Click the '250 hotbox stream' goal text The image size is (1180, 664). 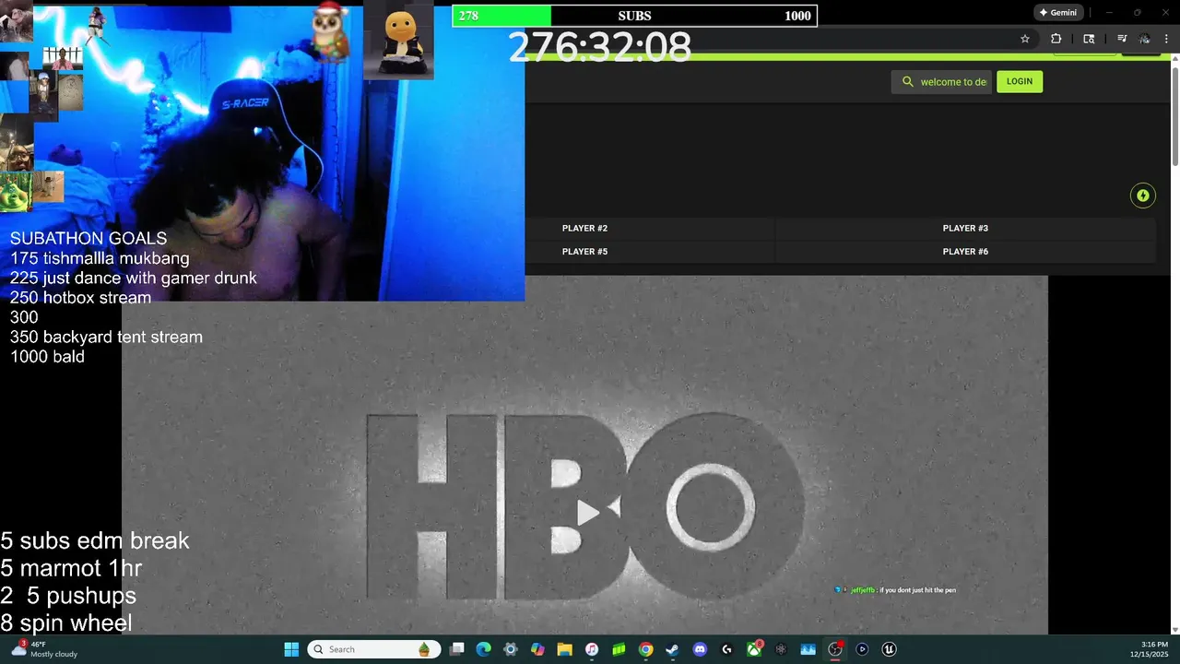click(x=80, y=297)
